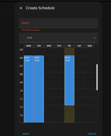The width and height of the screenshot is (111, 136).
Task: Select the Friday 06:00 - 12:00 block
Action: click(x=69, y=80)
